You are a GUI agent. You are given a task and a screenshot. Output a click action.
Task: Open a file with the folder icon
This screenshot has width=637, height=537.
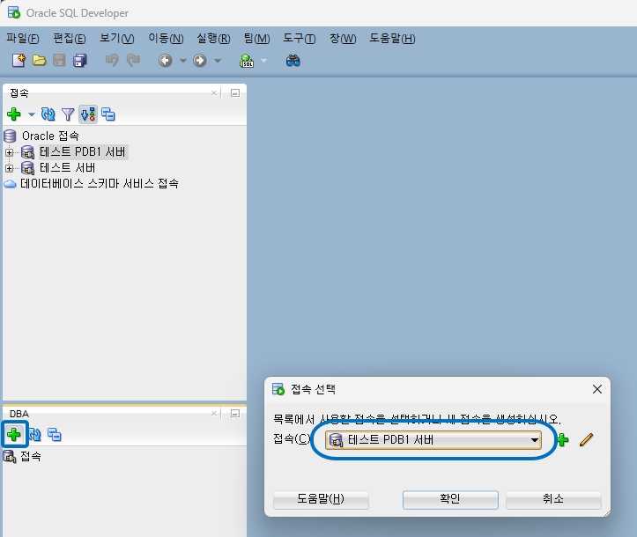coord(40,61)
